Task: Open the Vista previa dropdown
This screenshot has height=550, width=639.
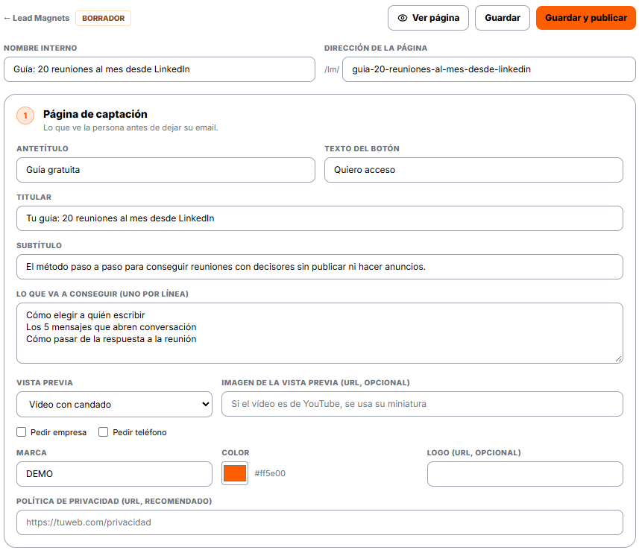Action: (x=114, y=404)
